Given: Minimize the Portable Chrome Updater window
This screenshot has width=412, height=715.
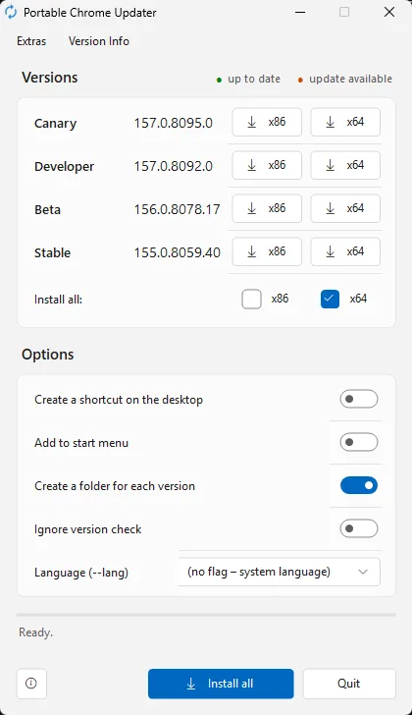Looking at the screenshot, I should [300, 12].
